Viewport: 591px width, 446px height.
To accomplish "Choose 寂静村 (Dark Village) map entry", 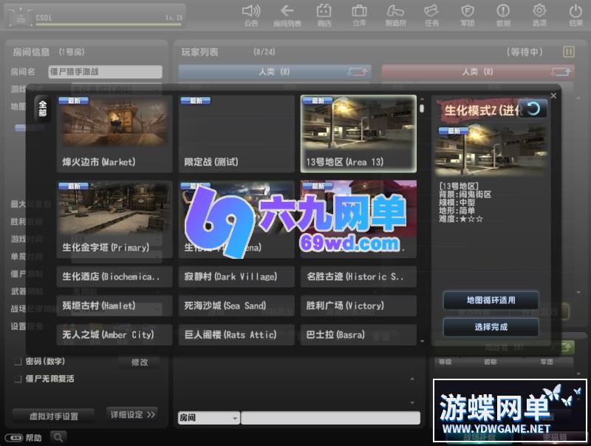I will click(236, 277).
